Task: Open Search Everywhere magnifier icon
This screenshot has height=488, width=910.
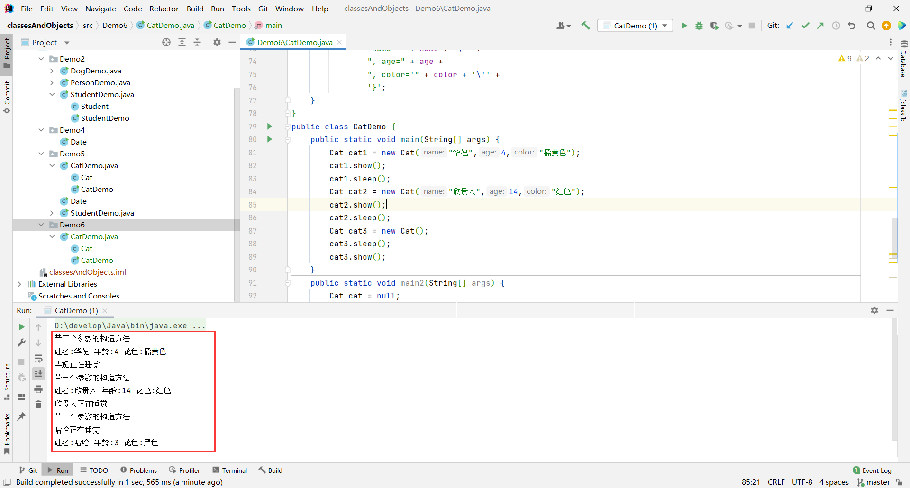Action: (x=871, y=26)
